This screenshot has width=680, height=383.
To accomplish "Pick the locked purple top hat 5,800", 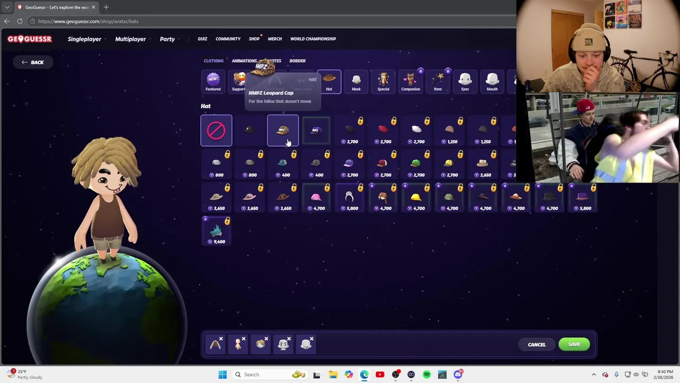I will pyautogui.click(x=582, y=197).
